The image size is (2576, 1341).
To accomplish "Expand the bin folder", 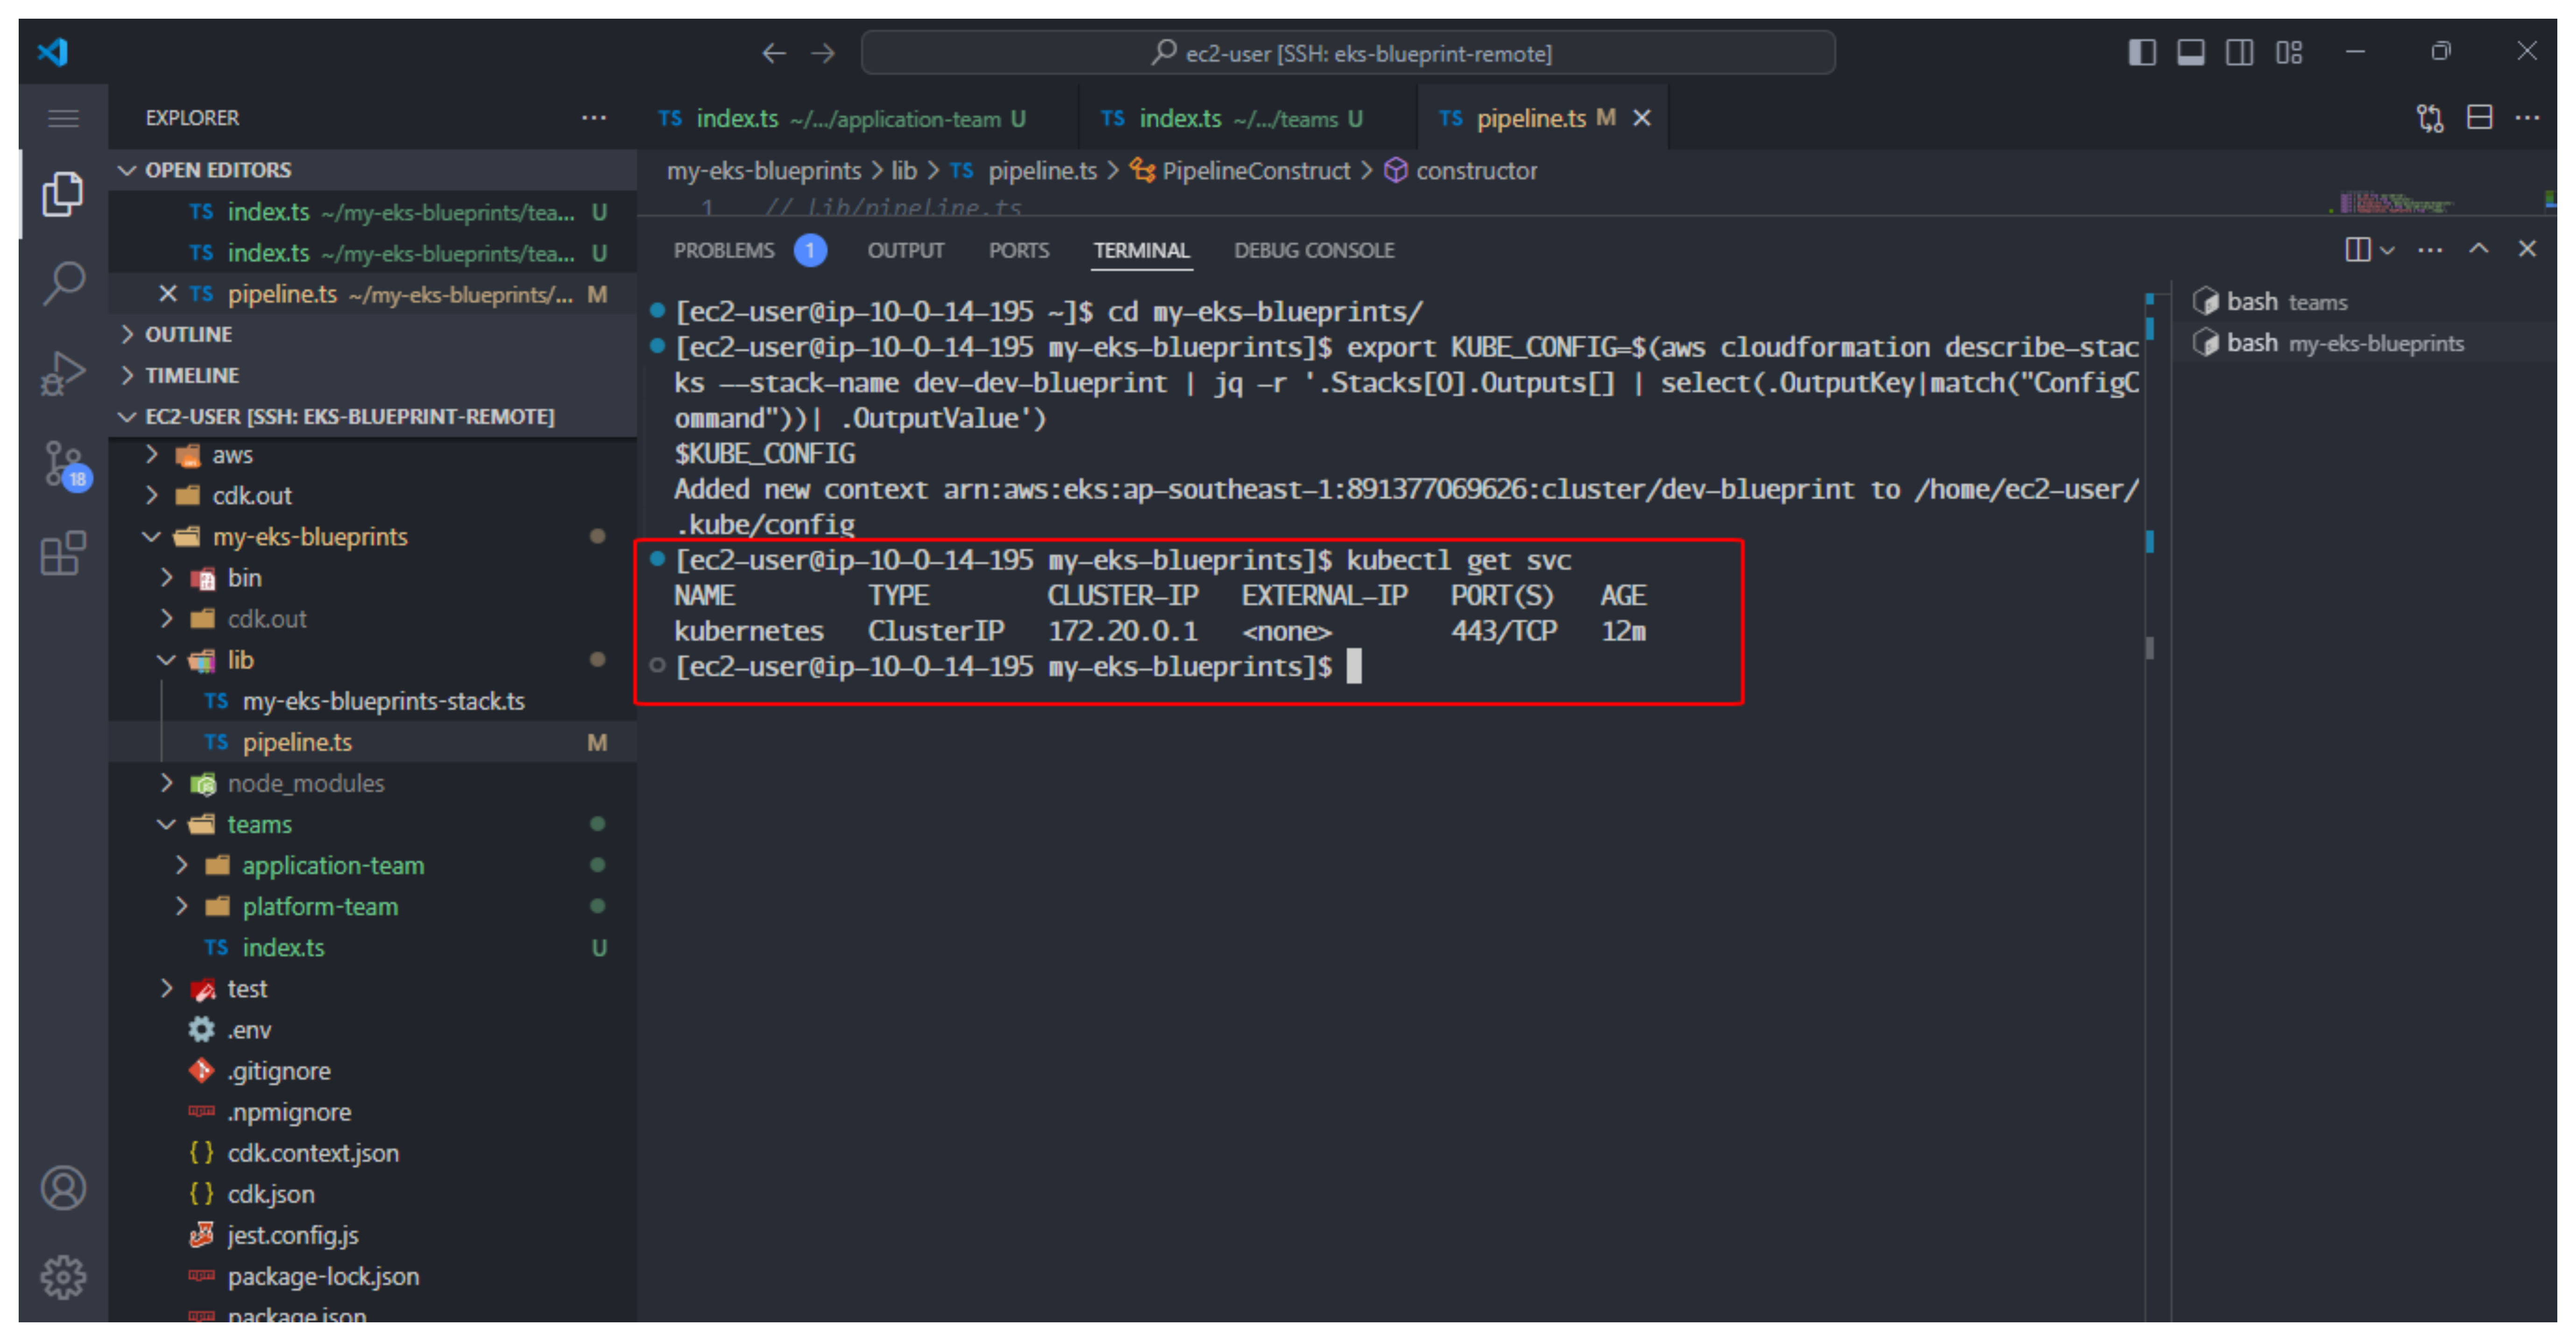I will (372, 578).
